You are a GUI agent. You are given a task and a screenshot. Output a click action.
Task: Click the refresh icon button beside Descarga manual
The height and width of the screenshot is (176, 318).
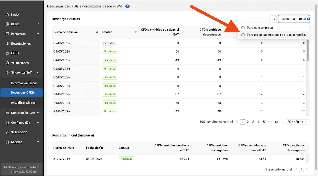273,19
